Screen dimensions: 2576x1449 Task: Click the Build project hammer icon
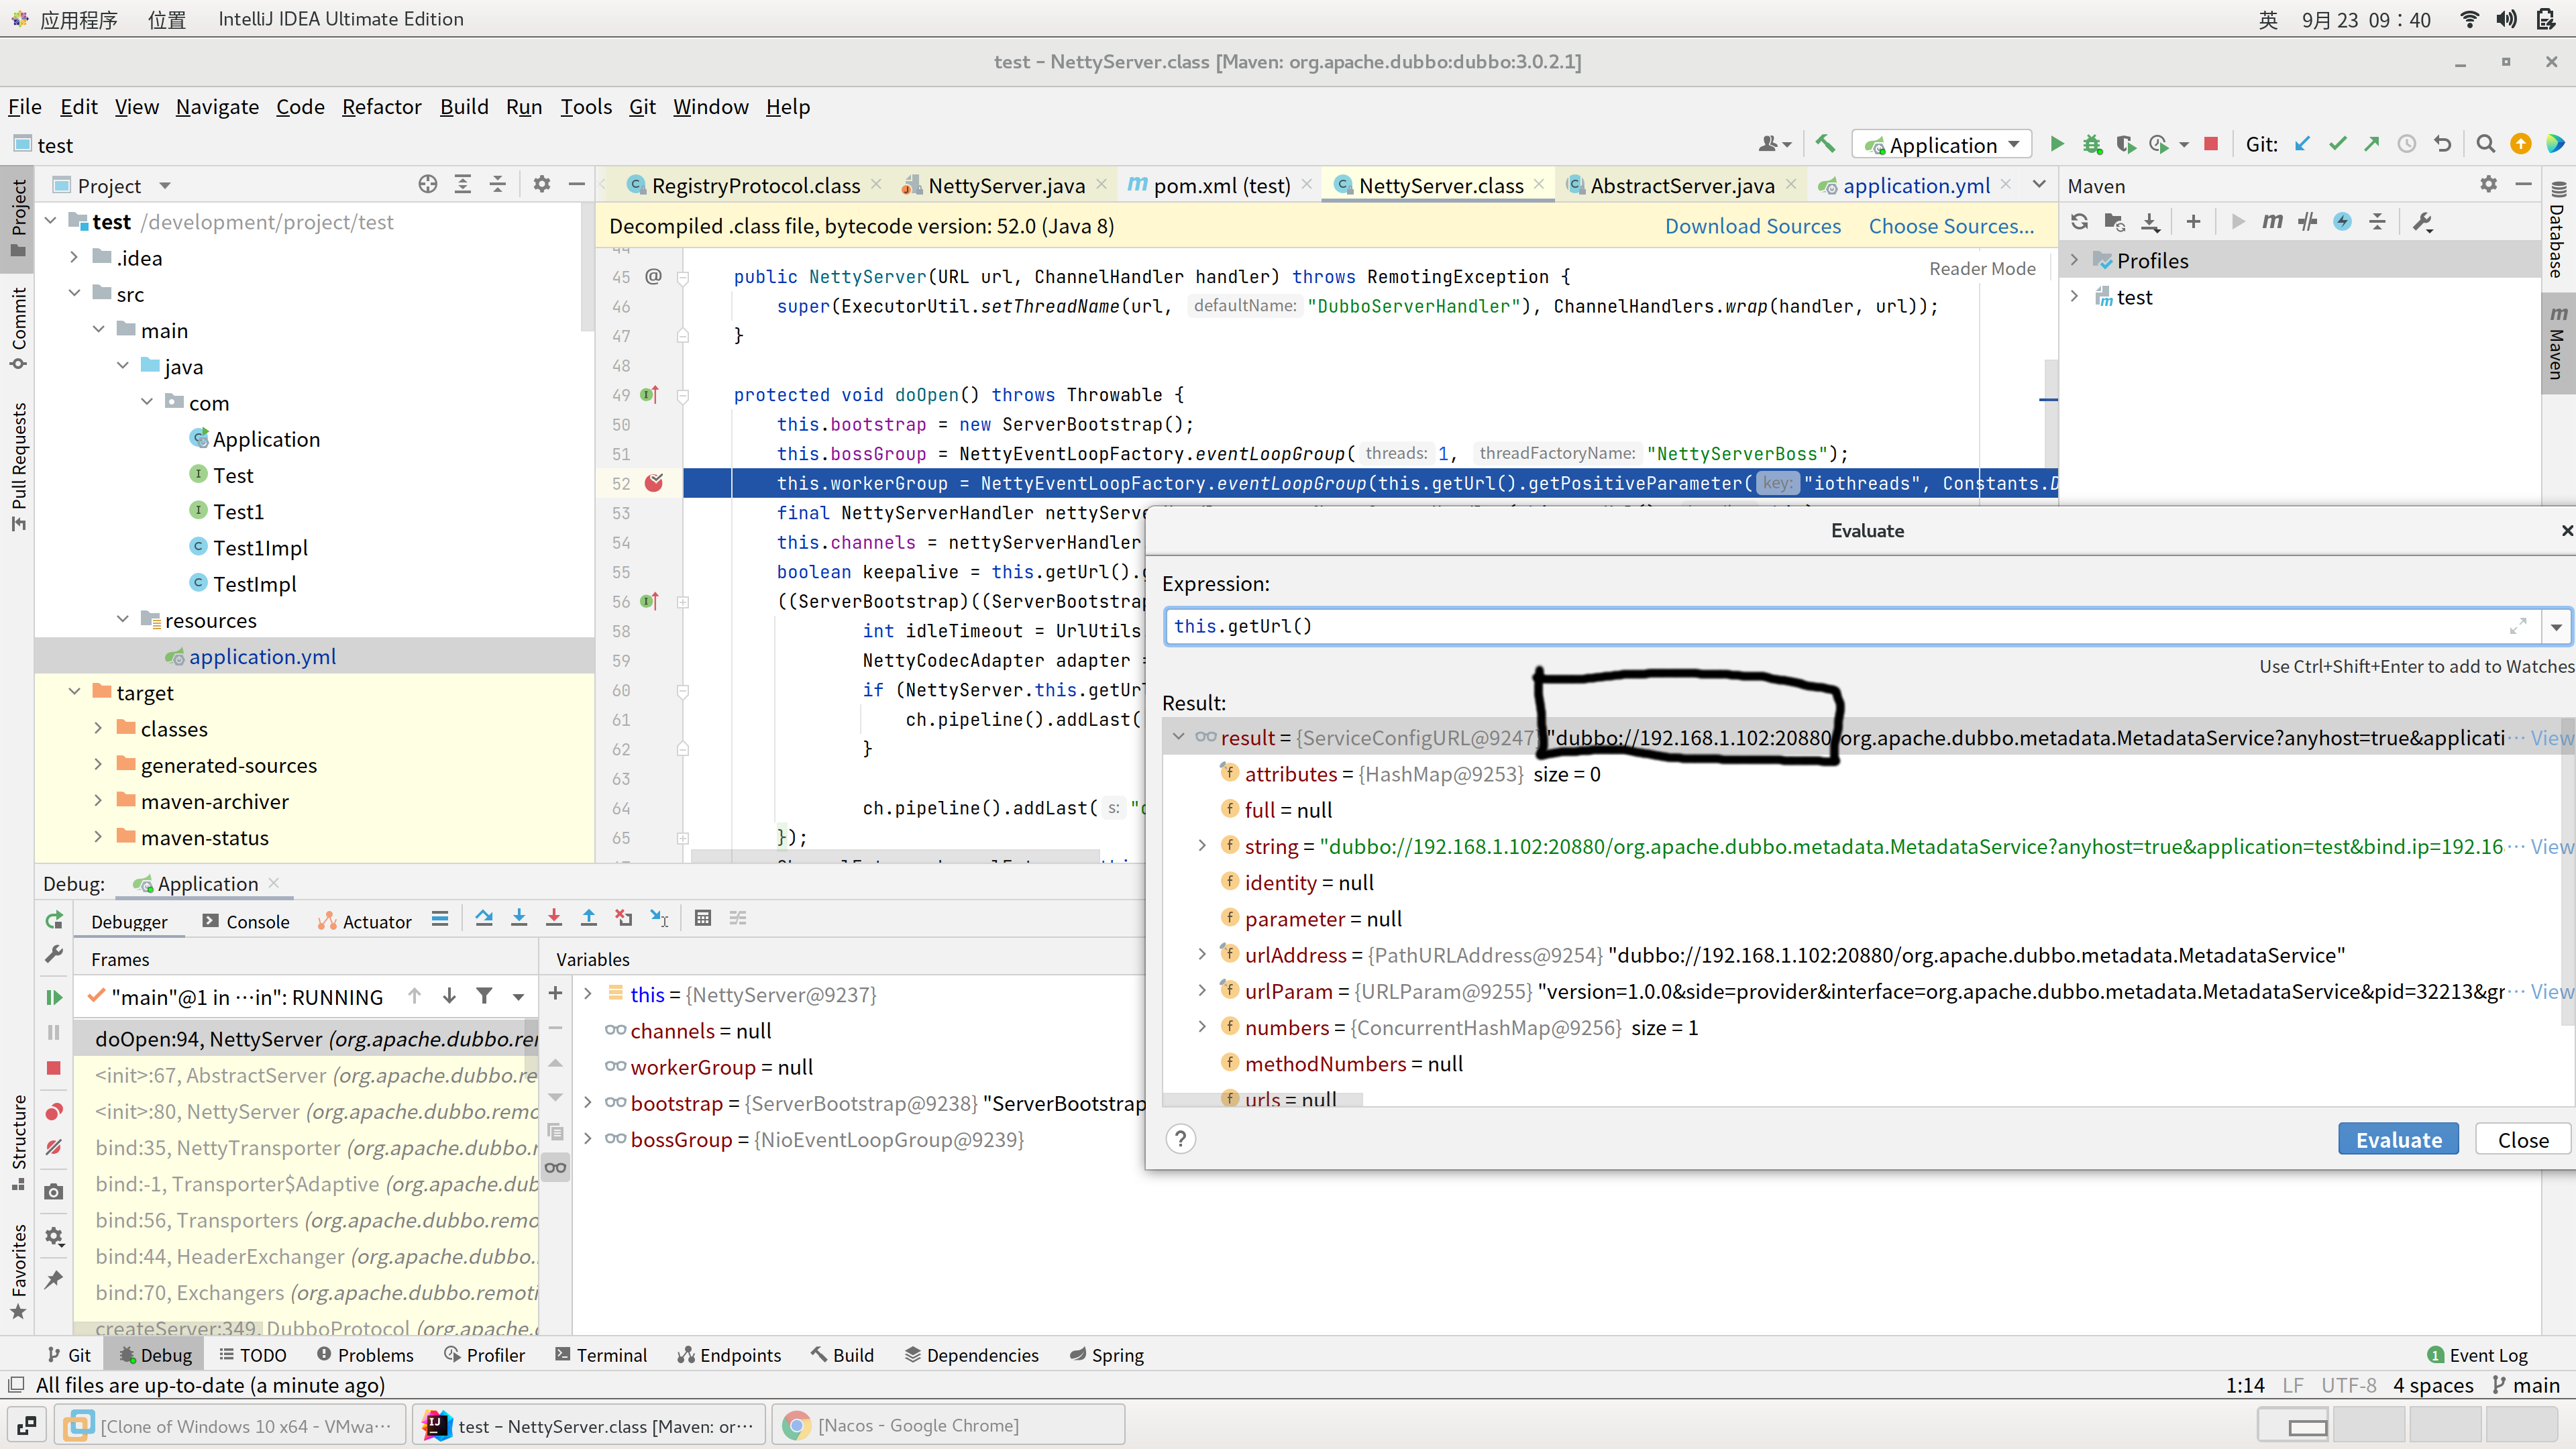point(1825,144)
